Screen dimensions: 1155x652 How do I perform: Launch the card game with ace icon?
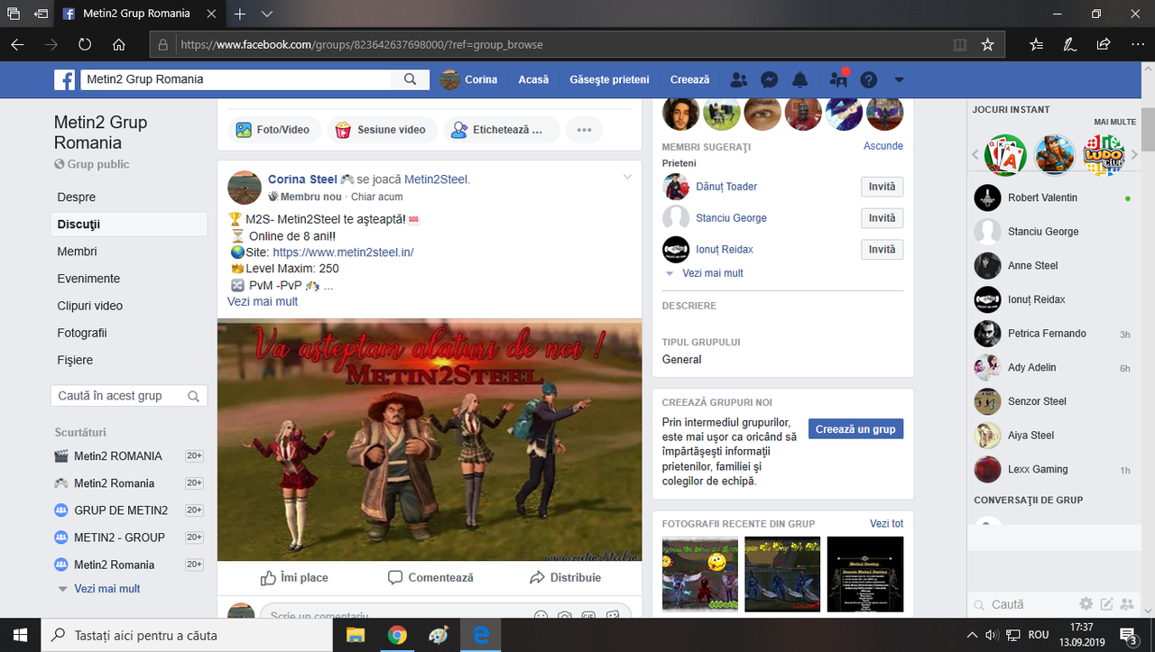pyautogui.click(x=1005, y=155)
